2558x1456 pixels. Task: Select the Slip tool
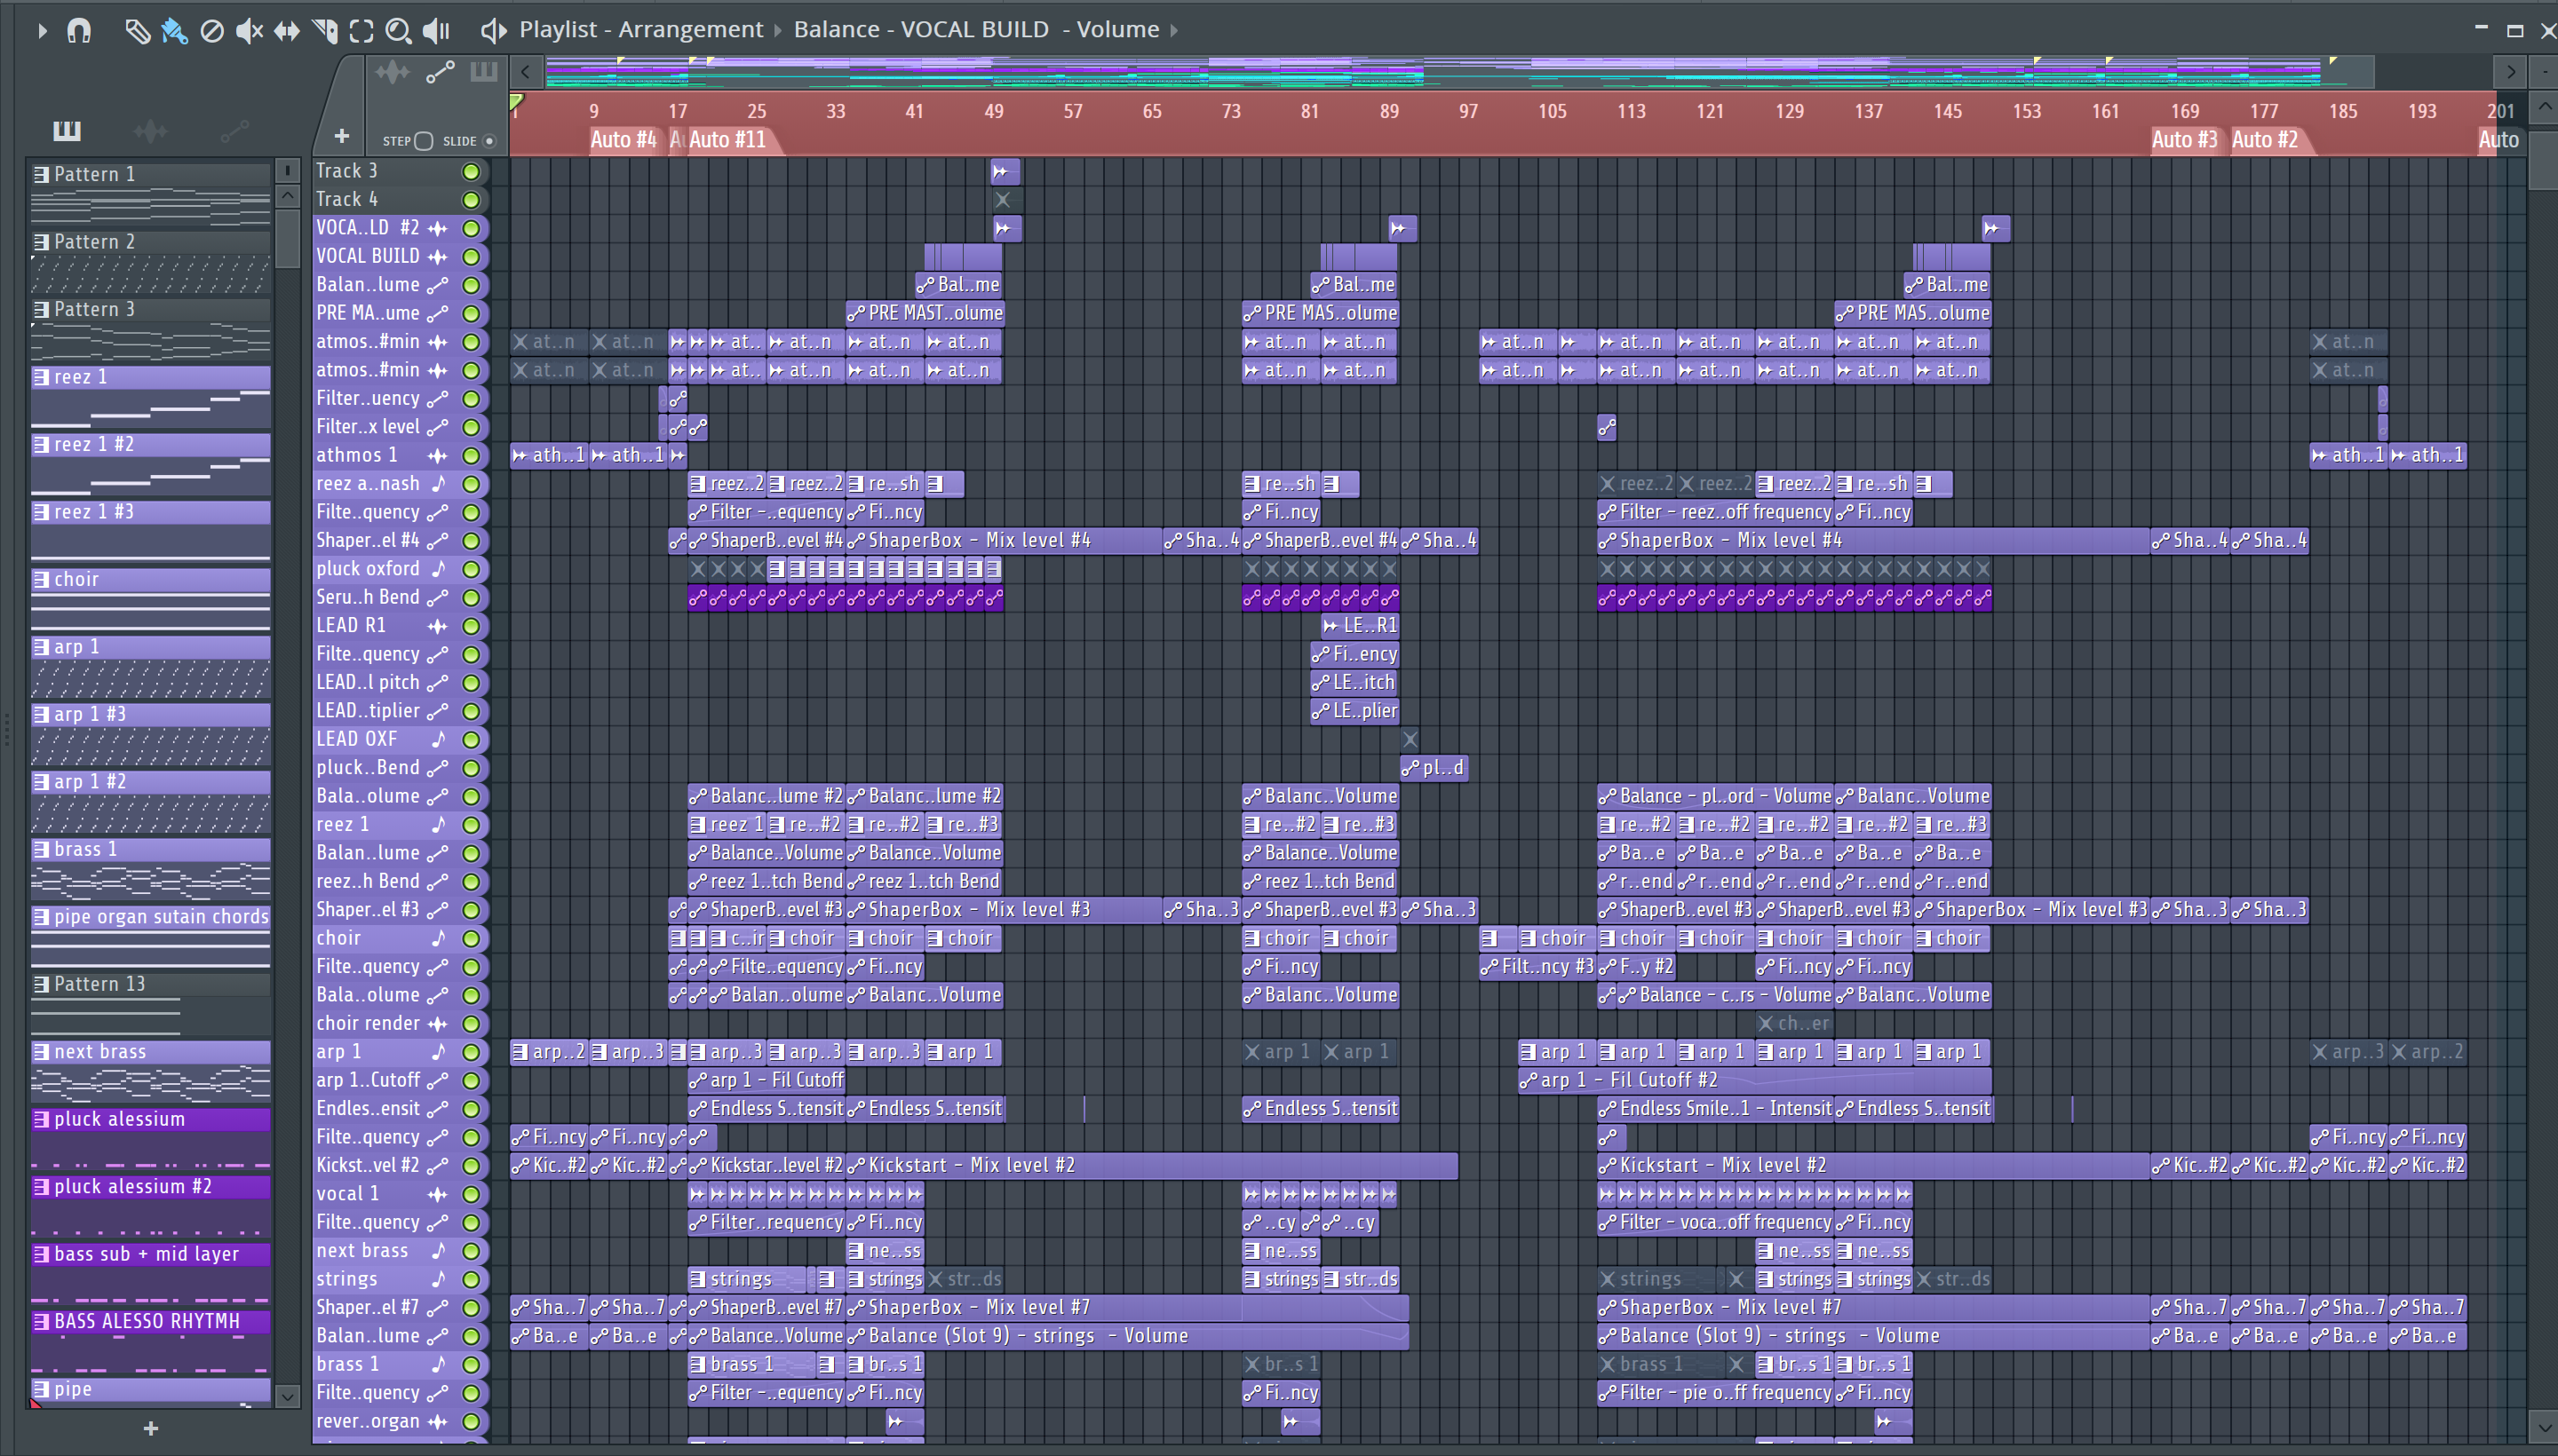286,31
